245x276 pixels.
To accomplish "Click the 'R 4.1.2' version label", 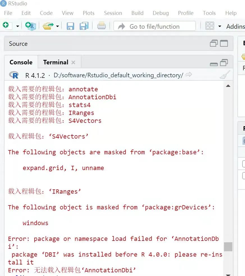I will [35, 76].
